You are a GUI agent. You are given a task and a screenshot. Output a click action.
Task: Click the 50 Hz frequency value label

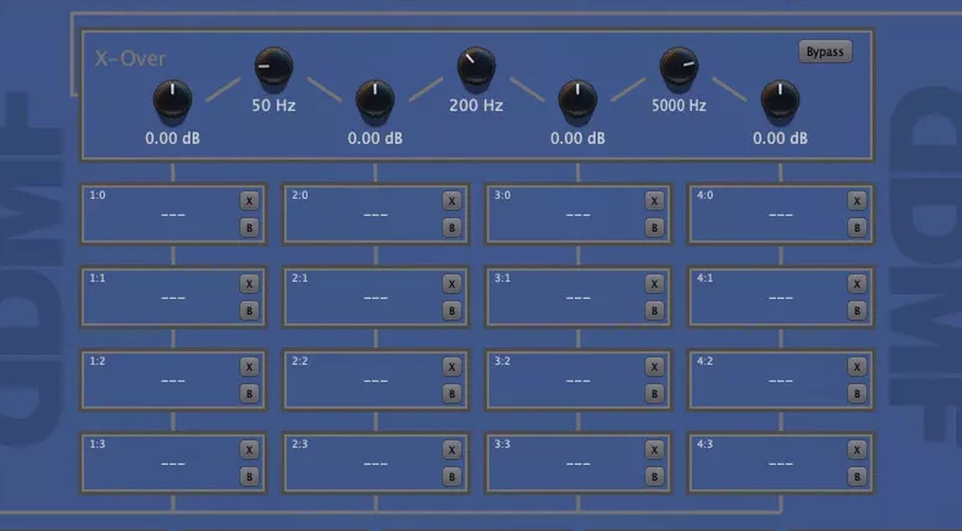[274, 106]
